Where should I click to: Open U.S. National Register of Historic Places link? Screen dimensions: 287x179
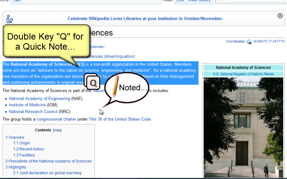[x=243, y=74]
